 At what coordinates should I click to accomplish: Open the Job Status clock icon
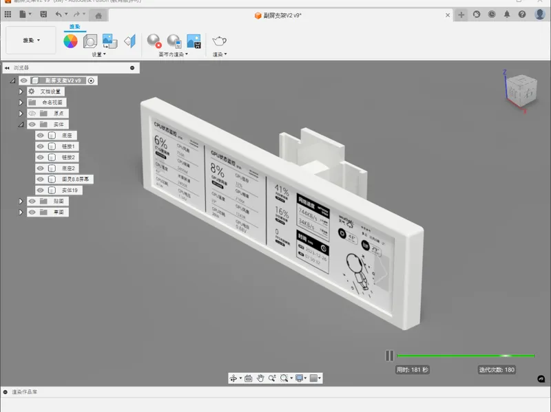click(492, 14)
